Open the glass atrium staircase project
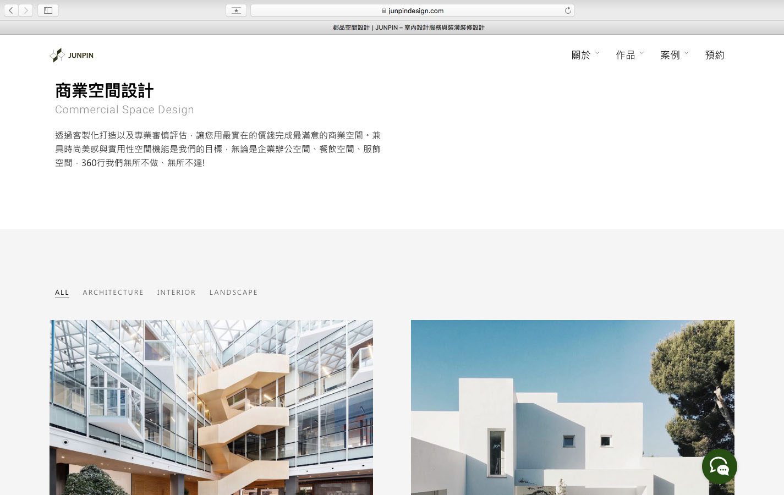The height and width of the screenshot is (495, 784). click(211, 407)
